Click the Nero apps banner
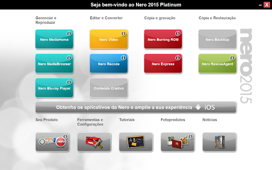The image size is (272, 170). pos(136,107)
